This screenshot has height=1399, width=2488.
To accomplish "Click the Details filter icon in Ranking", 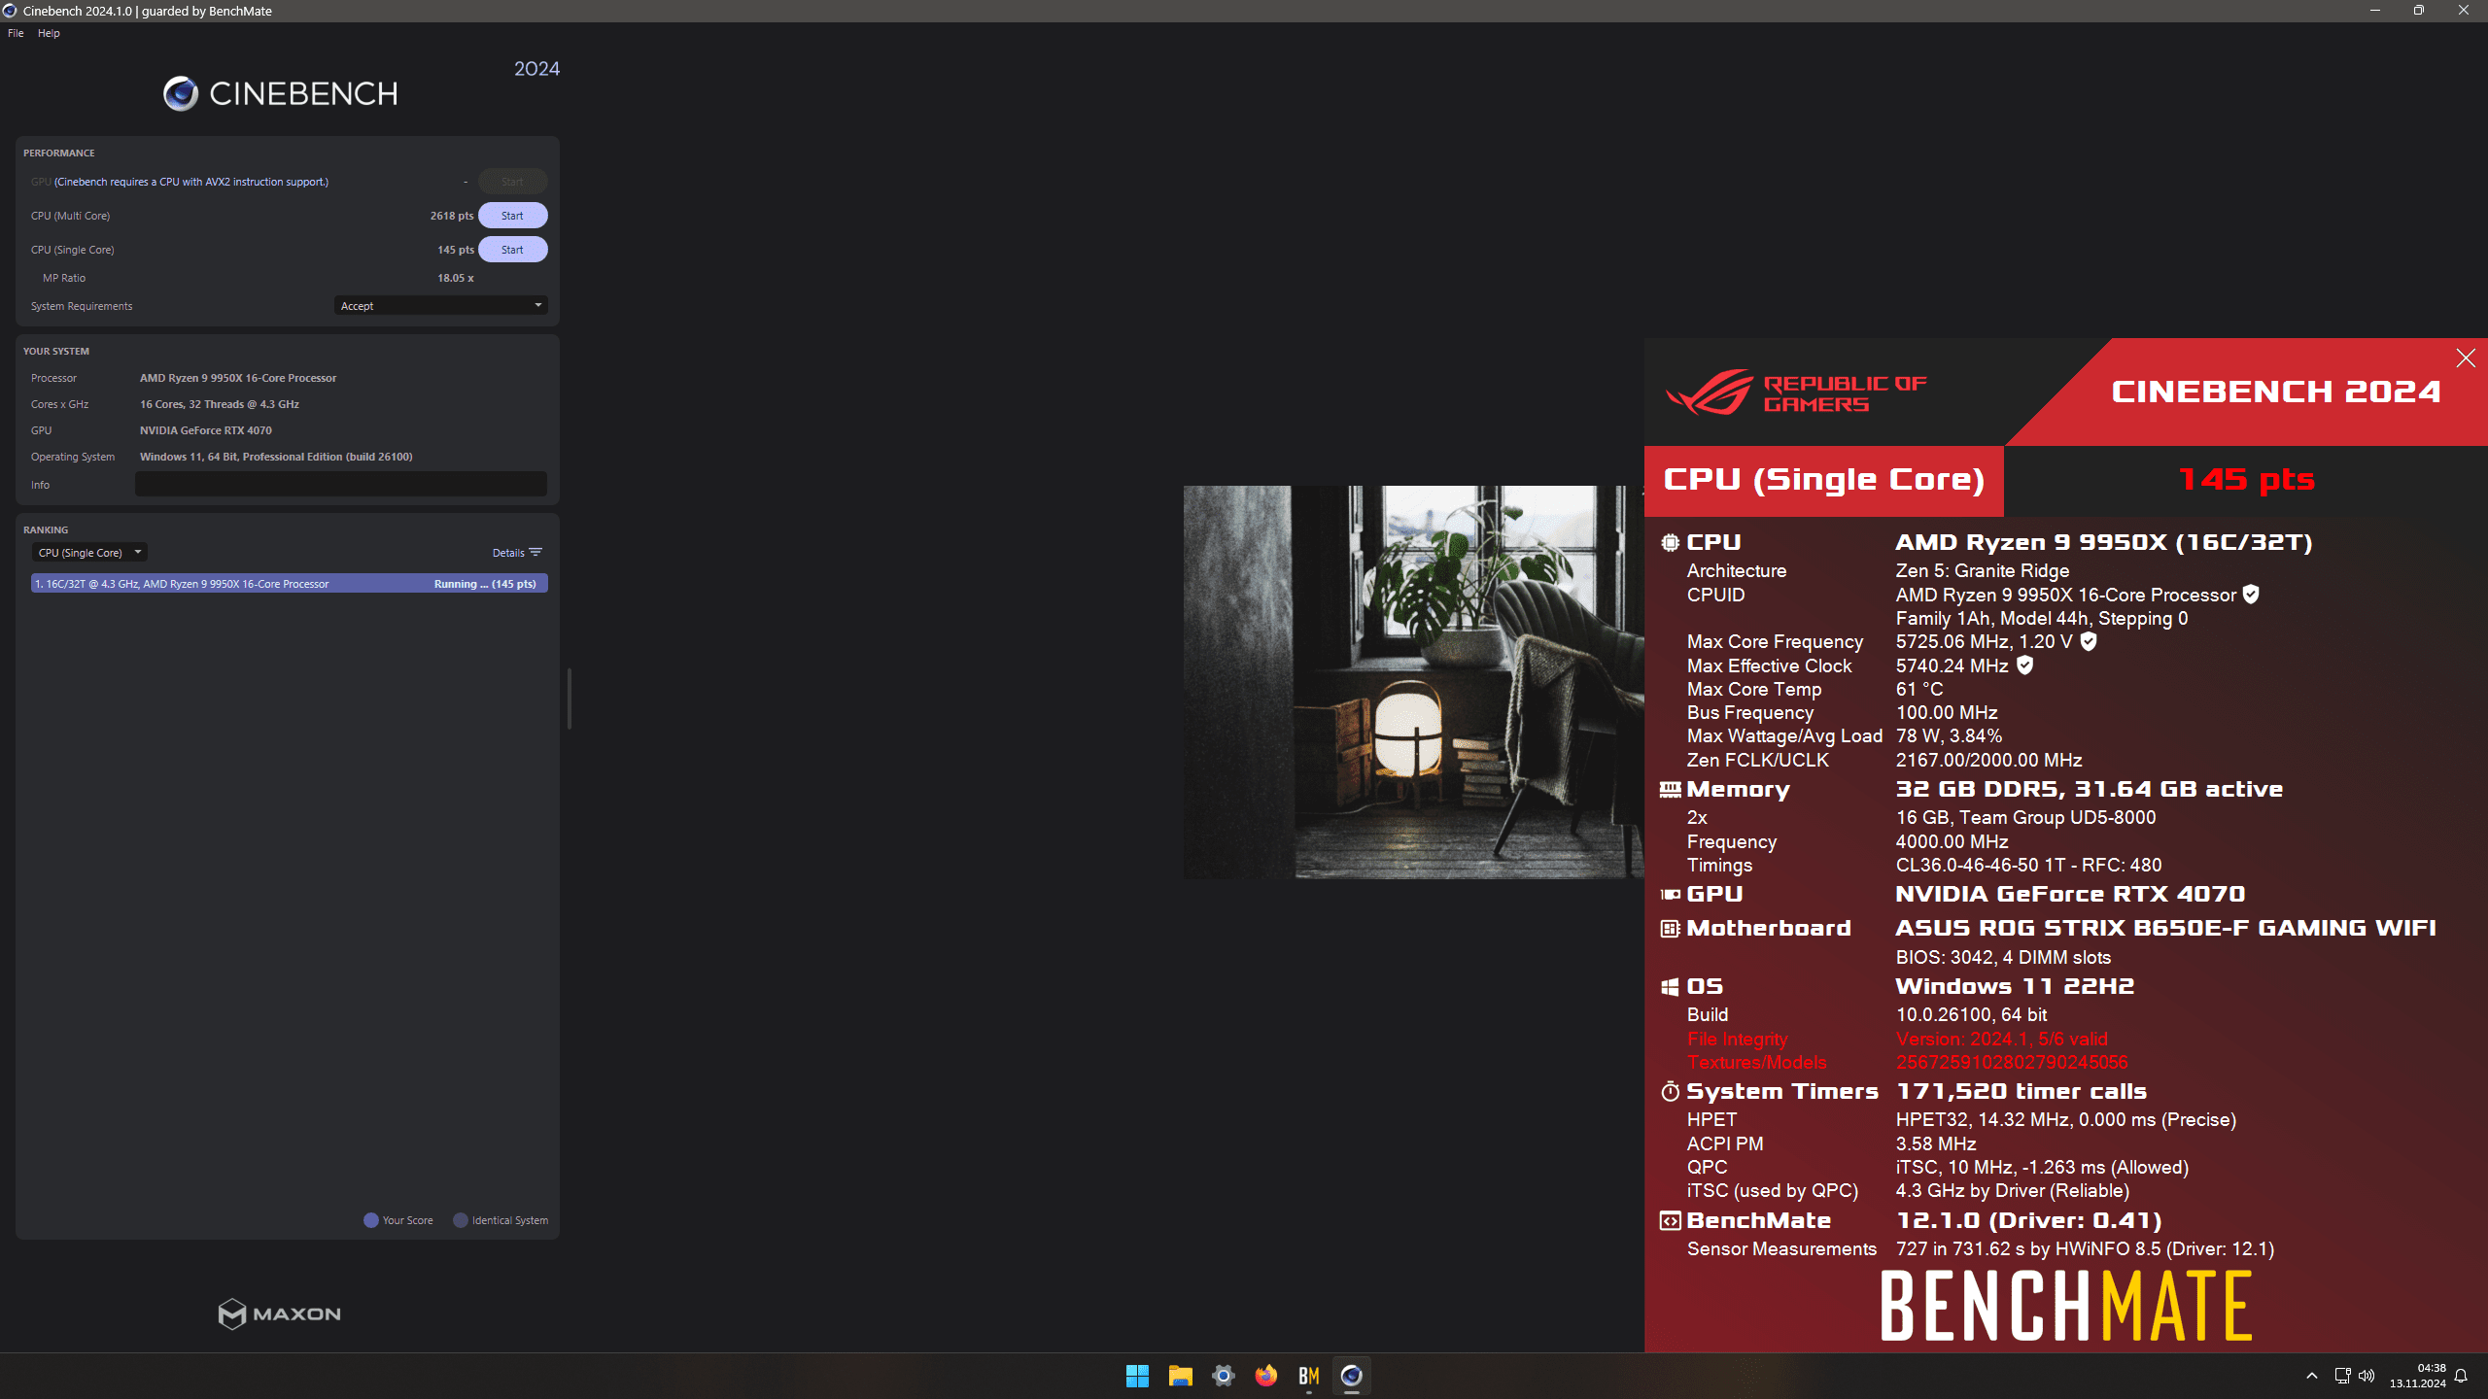I will point(536,553).
